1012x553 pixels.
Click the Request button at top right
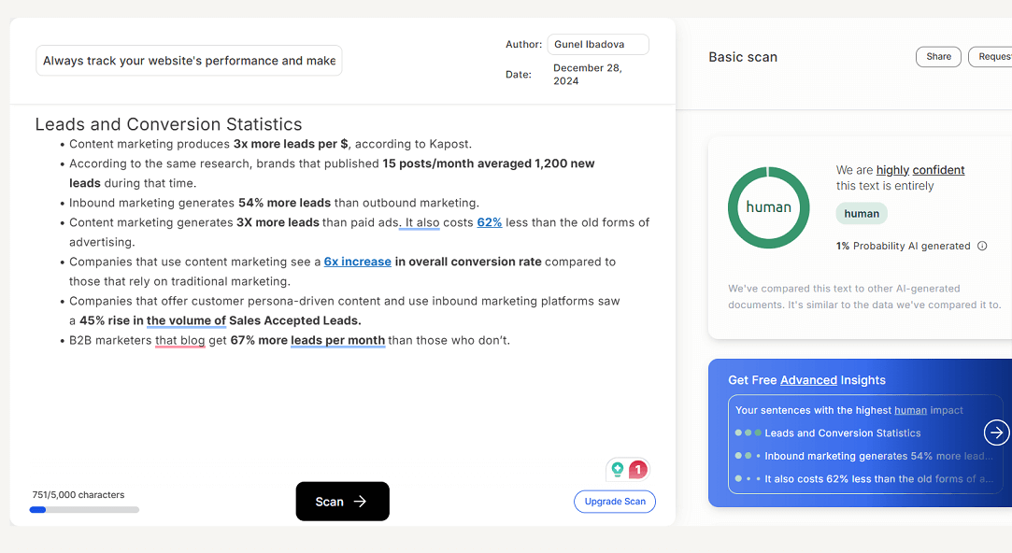[991, 57]
